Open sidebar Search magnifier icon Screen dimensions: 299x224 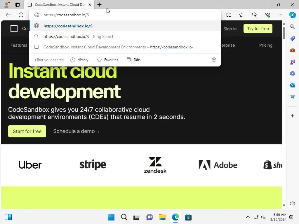(x=292, y=27)
